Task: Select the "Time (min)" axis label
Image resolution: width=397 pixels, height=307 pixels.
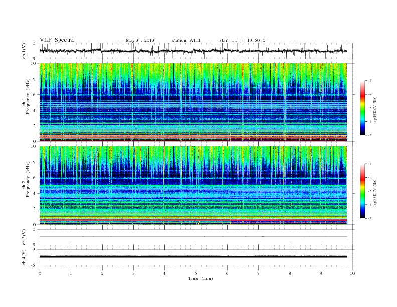Action: click(x=201, y=278)
